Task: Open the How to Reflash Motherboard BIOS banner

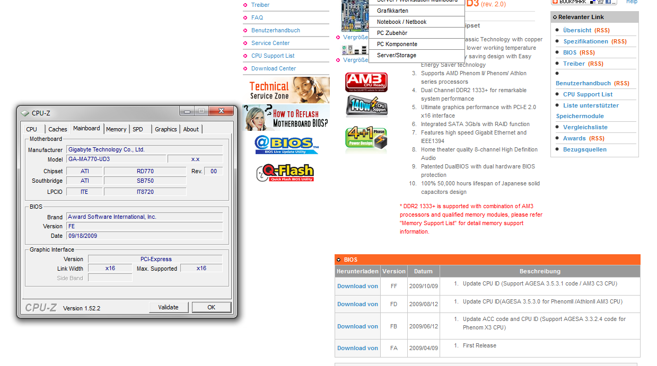Action: coord(286,118)
